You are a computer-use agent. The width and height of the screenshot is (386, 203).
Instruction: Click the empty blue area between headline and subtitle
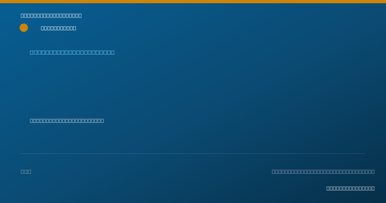tap(193, 87)
